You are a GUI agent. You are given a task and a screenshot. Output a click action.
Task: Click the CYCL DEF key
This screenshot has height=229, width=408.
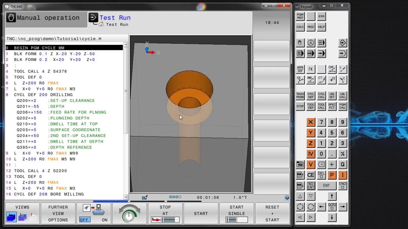(311, 96)
